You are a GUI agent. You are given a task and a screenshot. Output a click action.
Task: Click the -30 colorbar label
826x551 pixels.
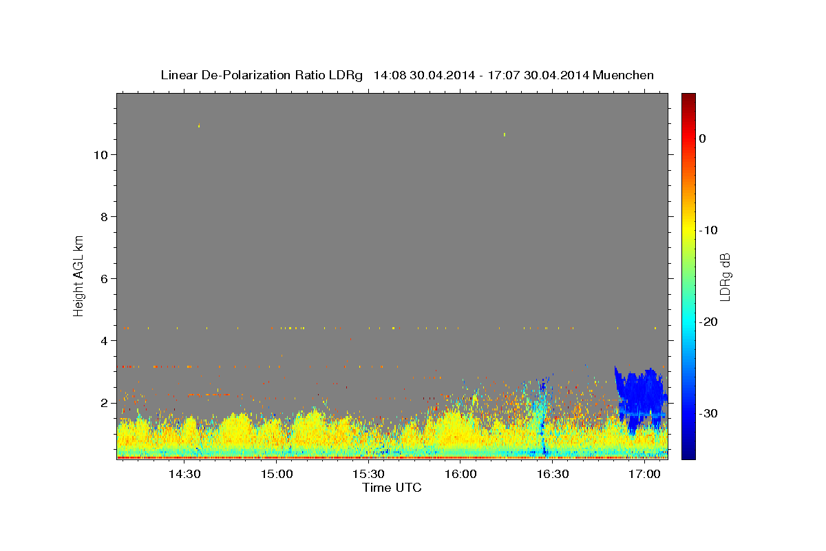tap(709, 413)
